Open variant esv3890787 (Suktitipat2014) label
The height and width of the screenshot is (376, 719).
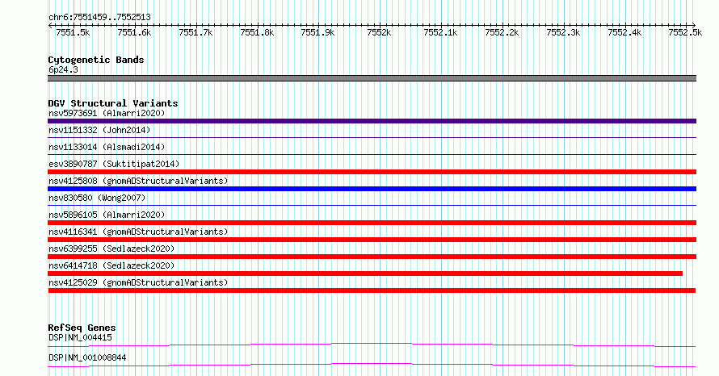114,164
